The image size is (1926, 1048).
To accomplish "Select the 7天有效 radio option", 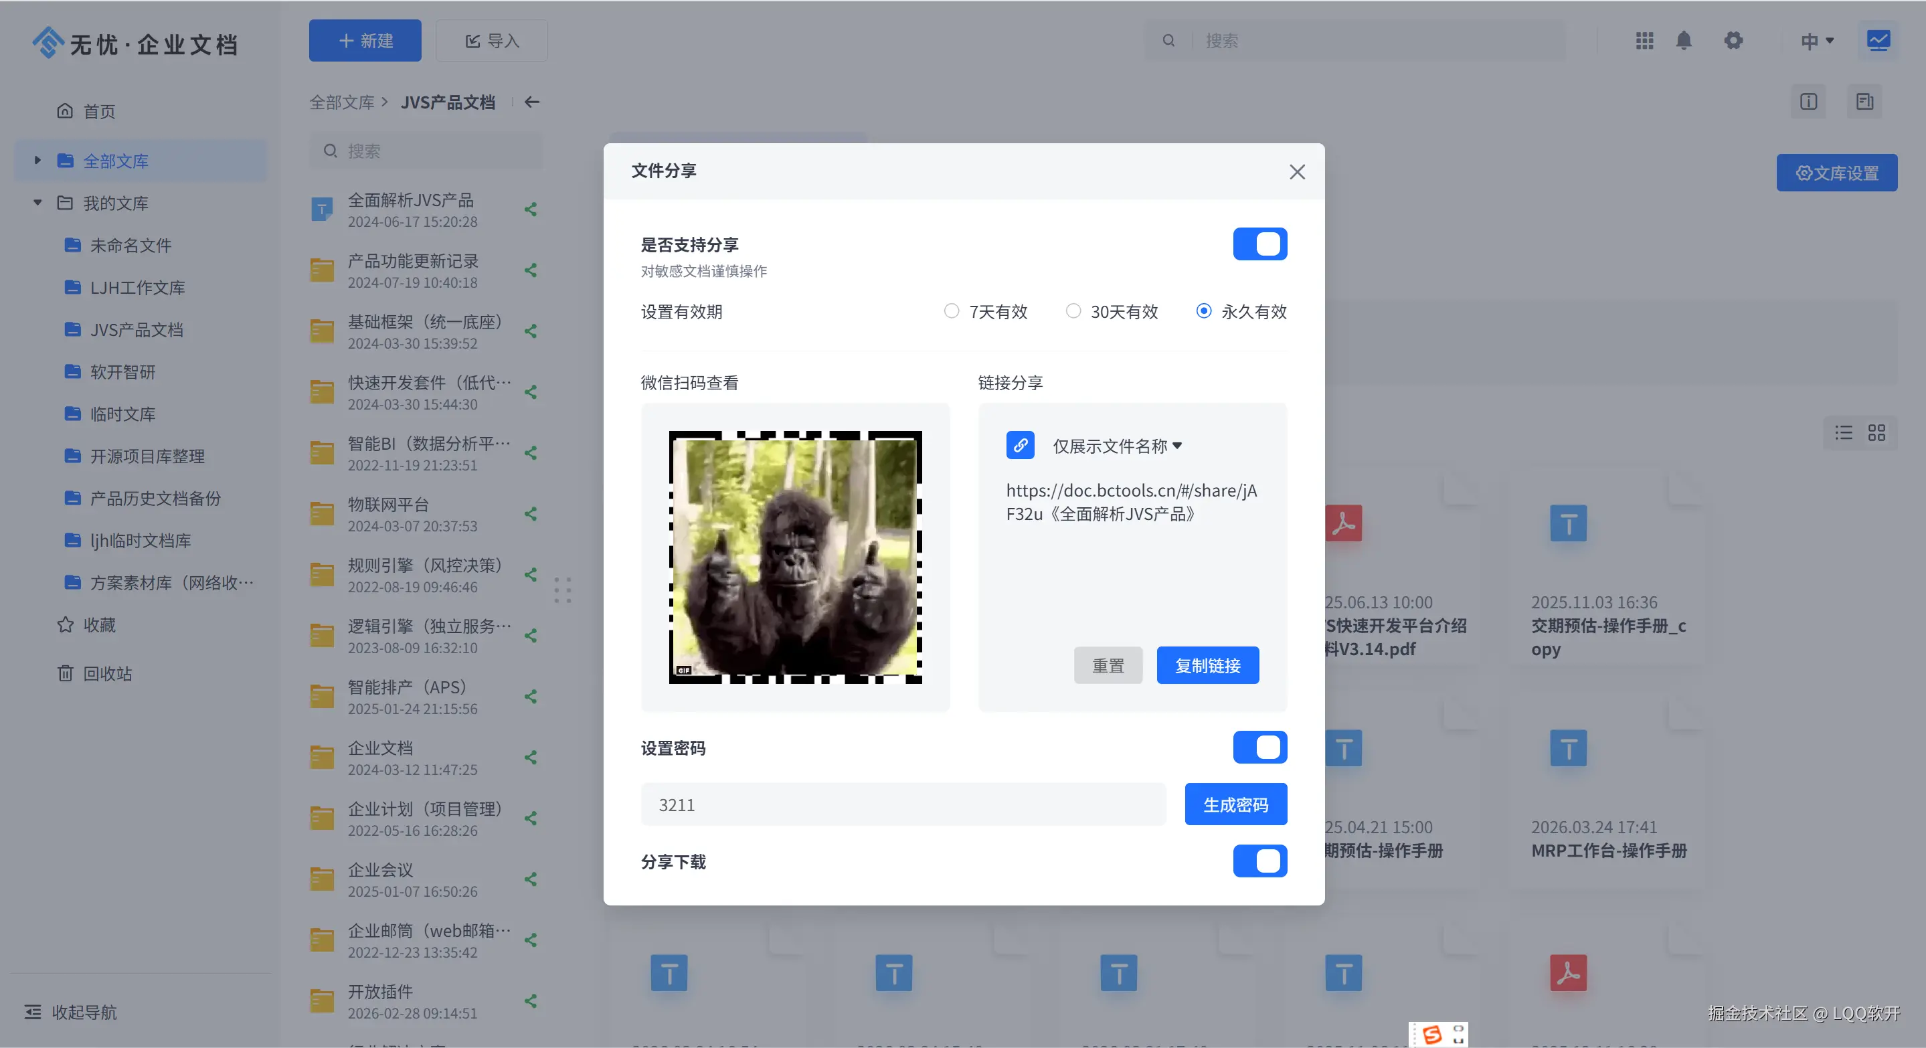I will coord(951,311).
